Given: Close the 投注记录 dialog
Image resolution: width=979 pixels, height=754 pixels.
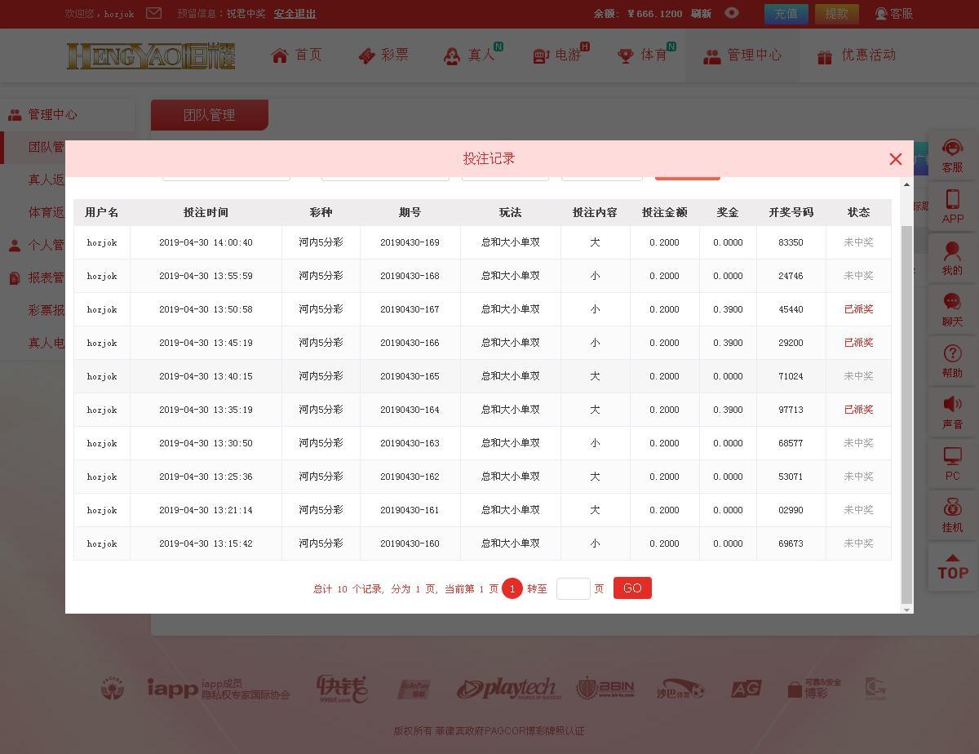Looking at the screenshot, I should [x=896, y=159].
